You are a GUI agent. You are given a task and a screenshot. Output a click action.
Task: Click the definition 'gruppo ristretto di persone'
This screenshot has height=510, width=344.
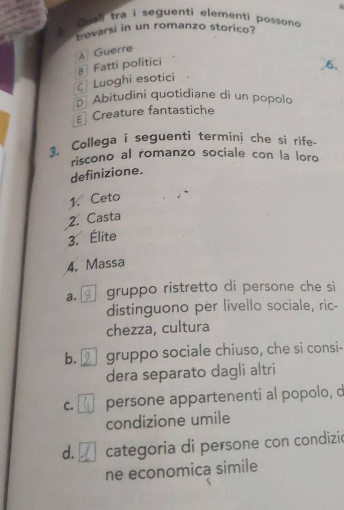point(221,307)
